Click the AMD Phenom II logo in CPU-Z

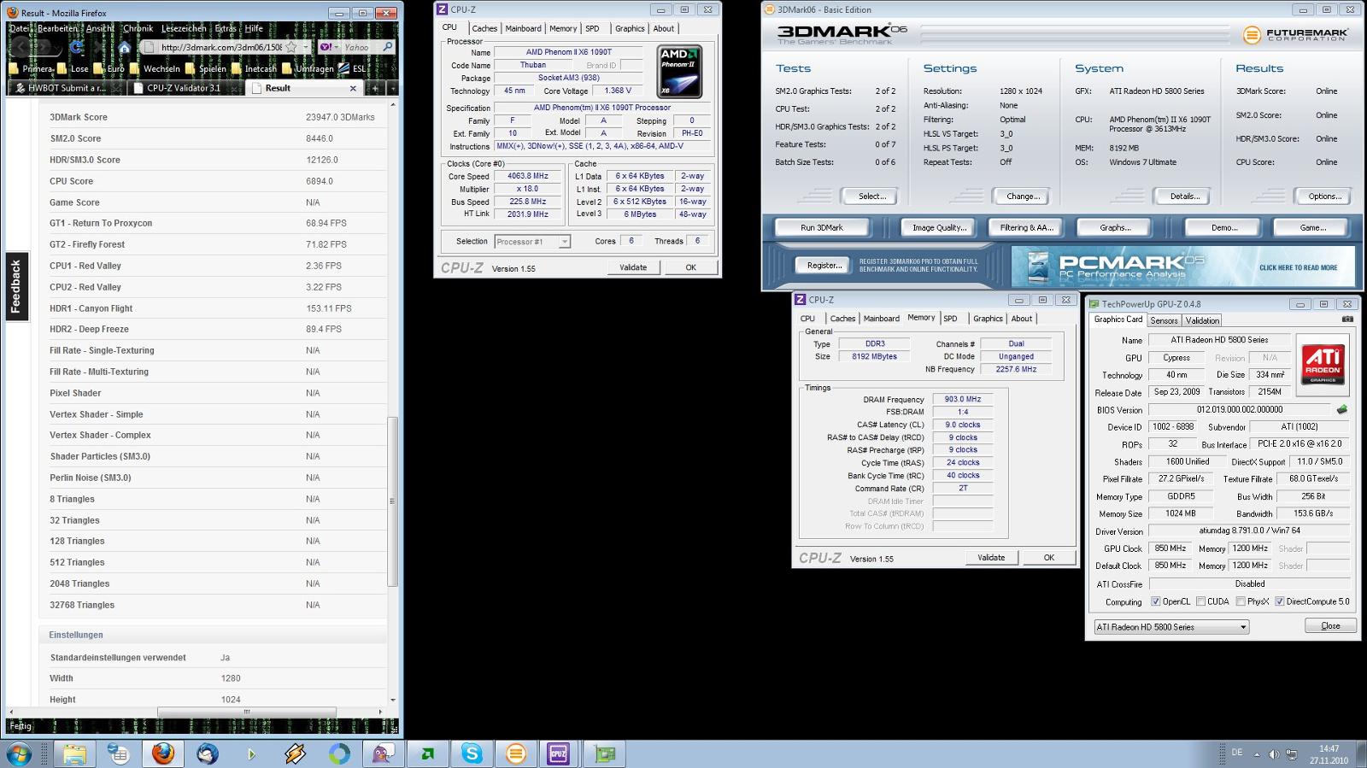(x=680, y=72)
